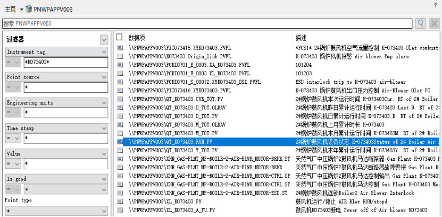
Task: Click icon of K073403.Origin_link.PVFL row
Action: [120, 56]
